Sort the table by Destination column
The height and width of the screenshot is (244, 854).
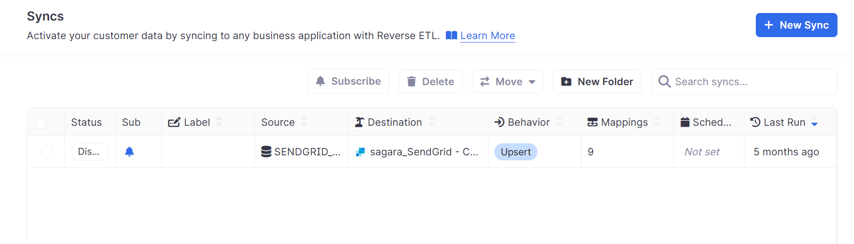[431, 122]
